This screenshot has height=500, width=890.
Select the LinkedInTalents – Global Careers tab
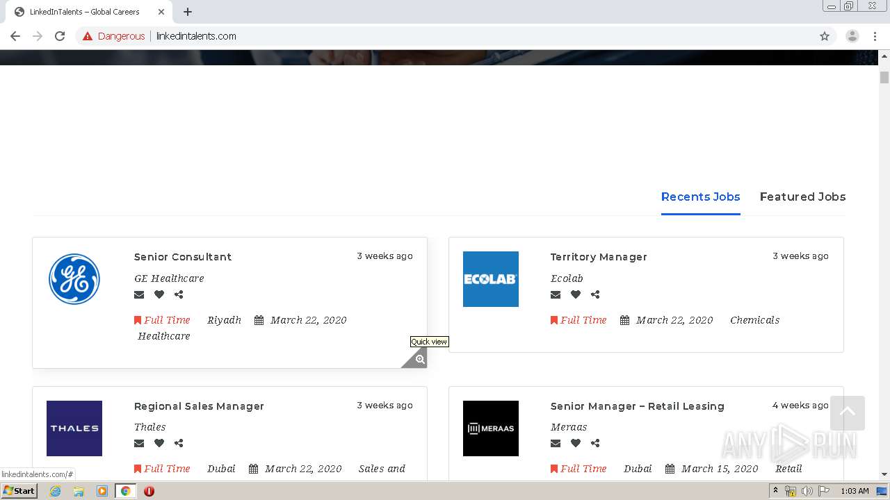89,12
